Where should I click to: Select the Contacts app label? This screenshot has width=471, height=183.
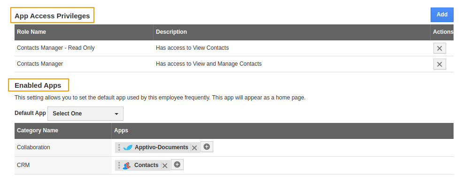147,165
